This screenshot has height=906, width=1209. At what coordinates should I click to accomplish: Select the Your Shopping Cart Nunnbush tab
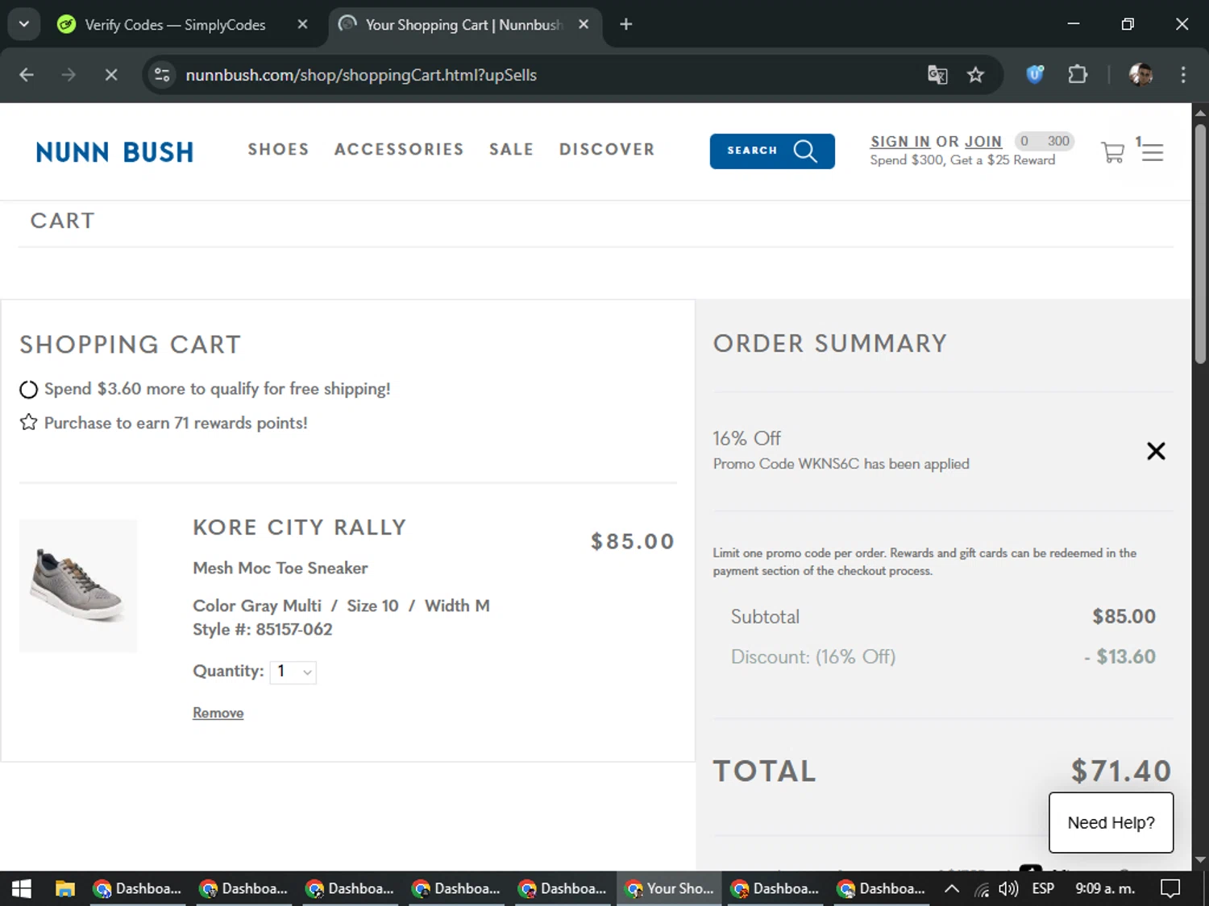tap(463, 25)
